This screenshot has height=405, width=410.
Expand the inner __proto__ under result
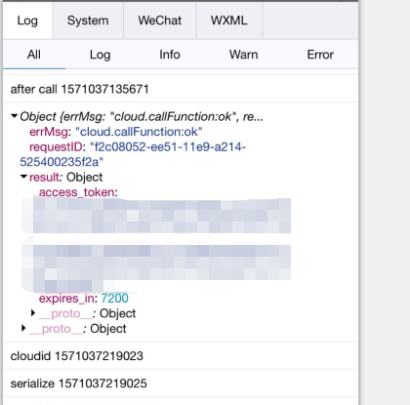click(x=33, y=313)
